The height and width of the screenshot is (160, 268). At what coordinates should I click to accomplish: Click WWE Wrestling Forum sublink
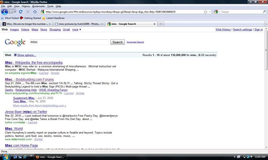point(53,90)
